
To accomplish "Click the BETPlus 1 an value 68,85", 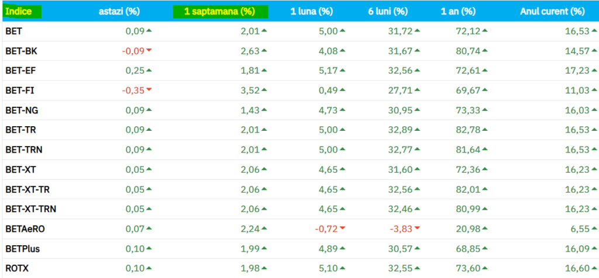I will 468,248.
